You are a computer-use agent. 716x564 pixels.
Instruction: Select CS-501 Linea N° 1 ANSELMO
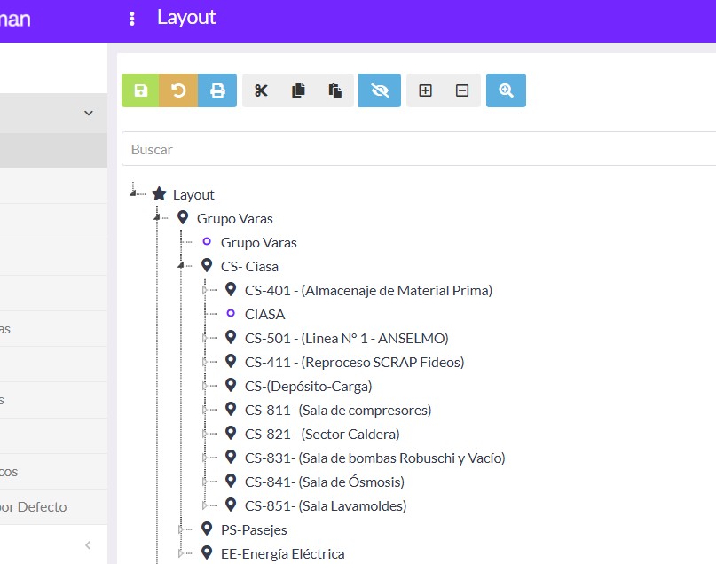pos(346,338)
